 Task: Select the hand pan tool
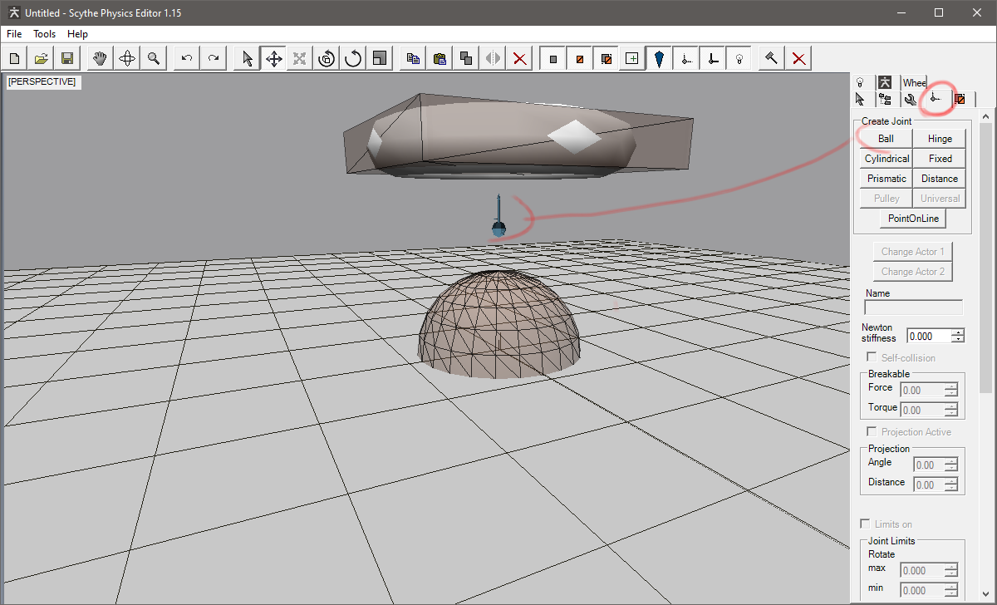pyautogui.click(x=101, y=58)
